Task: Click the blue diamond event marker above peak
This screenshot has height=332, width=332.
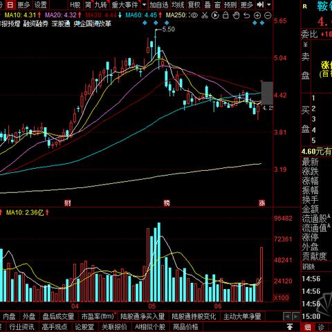Action: tap(156, 23)
